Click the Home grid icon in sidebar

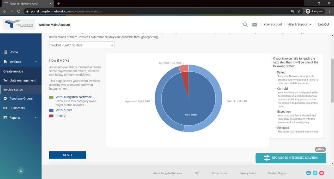pos(5,52)
